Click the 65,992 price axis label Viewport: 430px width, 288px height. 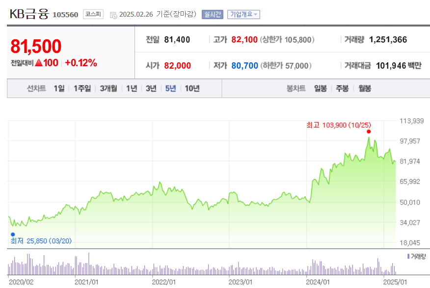click(x=410, y=182)
